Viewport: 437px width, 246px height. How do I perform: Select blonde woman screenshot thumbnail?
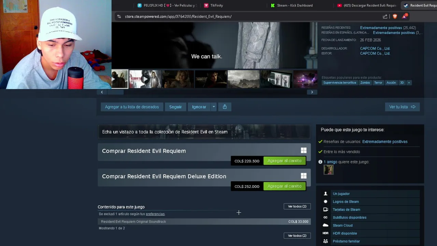[x=178, y=79]
